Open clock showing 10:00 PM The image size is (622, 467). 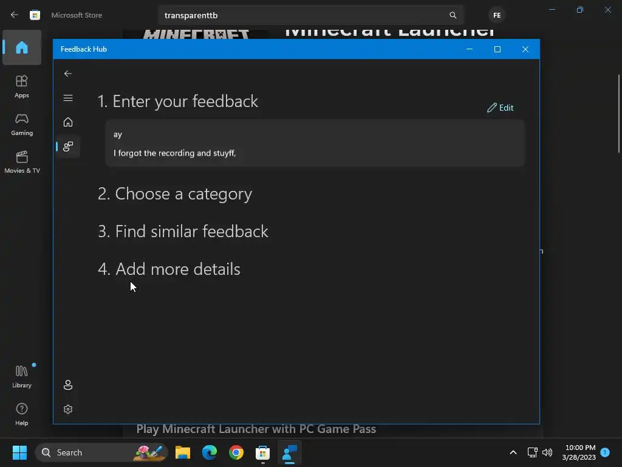coord(579,452)
